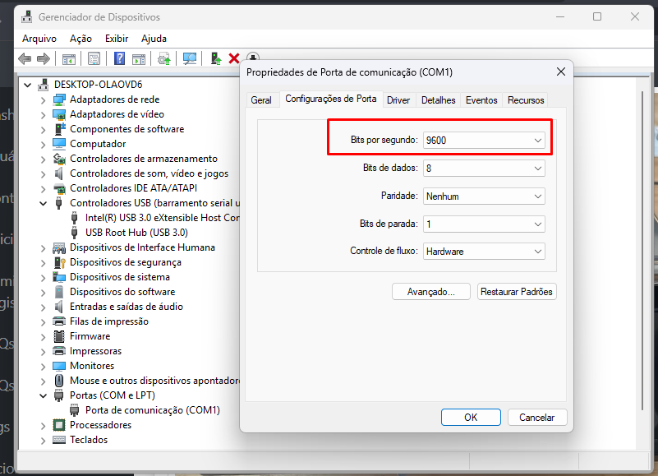This screenshot has height=476, width=658.
Task: Click the Avançado... button
Action: click(431, 292)
